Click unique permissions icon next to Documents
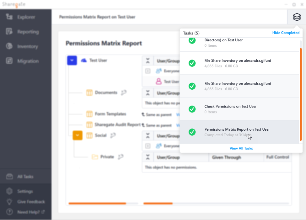Image resolution: width=306 pixels, height=220 pixels. [124, 92]
